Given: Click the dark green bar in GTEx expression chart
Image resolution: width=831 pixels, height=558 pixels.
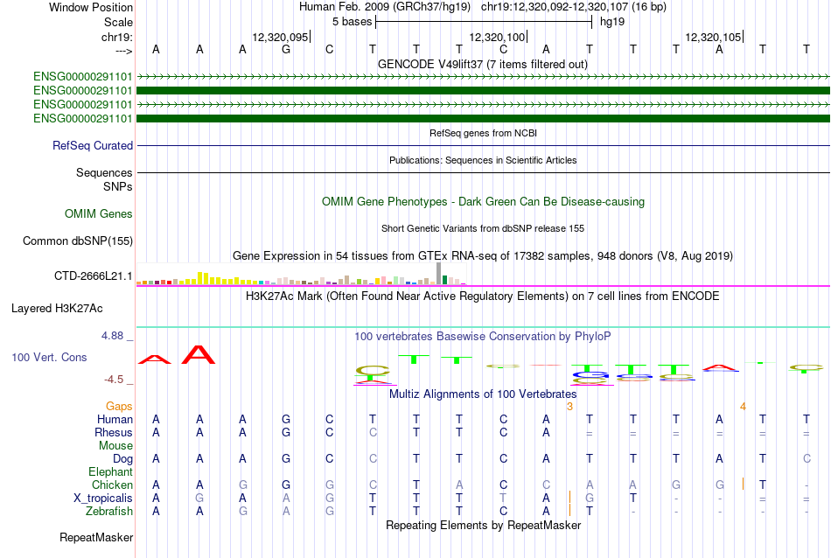Looking at the screenshot, I should coord(444,280).
